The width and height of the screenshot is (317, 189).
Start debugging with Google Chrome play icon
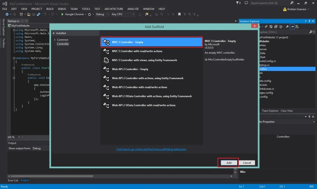tap(62, 14)
